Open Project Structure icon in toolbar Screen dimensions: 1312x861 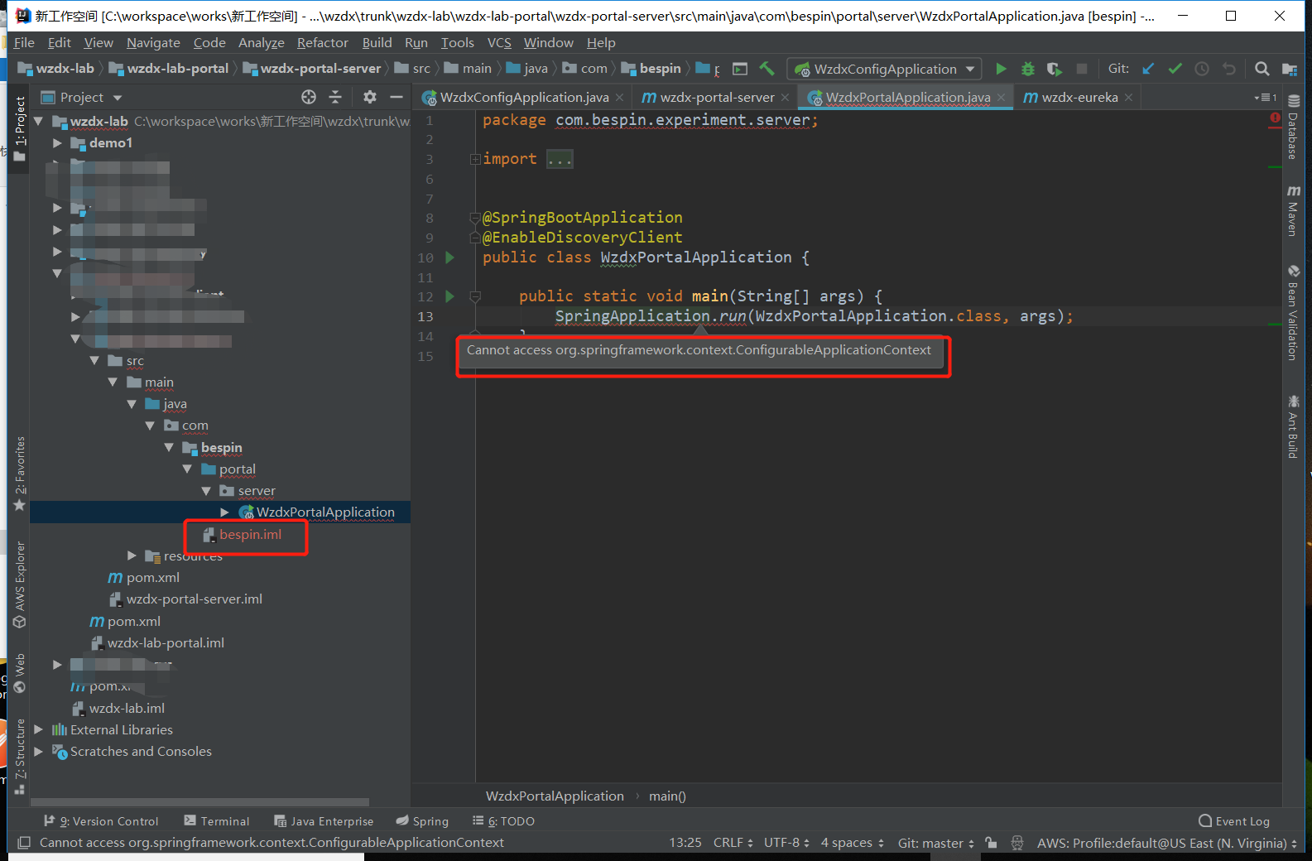[x=1289, y=69]
